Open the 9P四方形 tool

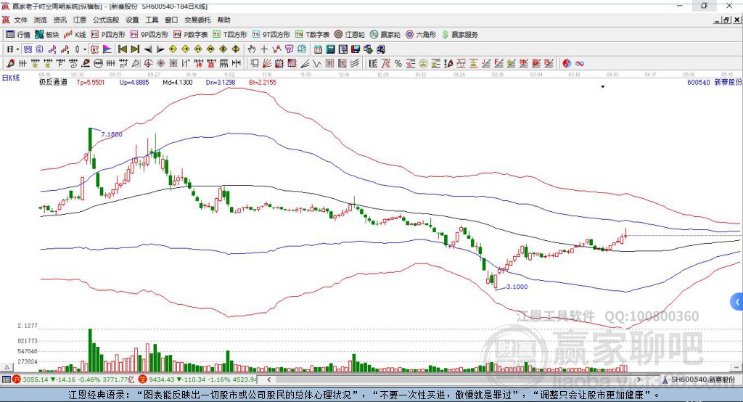(x=149, y=35)
